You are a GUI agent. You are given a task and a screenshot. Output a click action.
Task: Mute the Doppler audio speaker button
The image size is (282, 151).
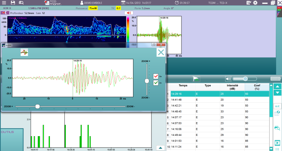[x=128, y=13]
